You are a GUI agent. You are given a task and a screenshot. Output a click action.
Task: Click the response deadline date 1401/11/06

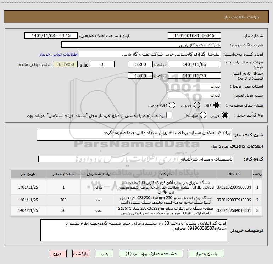click(194, 64)
